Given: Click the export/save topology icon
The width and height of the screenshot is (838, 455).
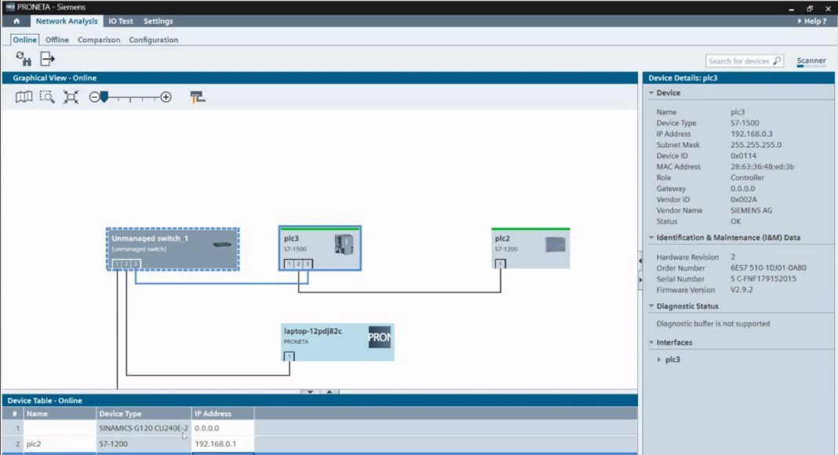Looking at the screenshot, I should [45, 57].
